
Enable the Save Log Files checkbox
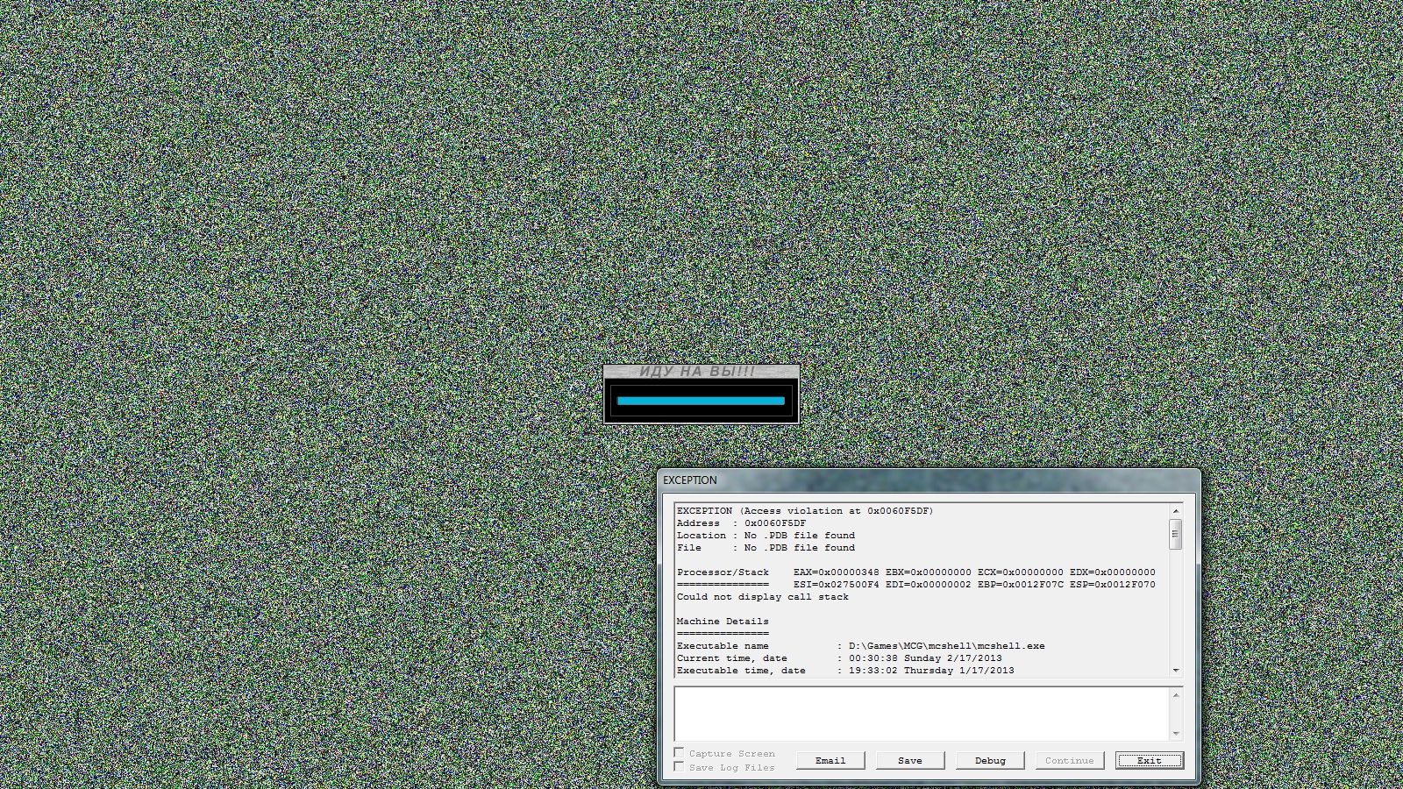pos(679,766)
